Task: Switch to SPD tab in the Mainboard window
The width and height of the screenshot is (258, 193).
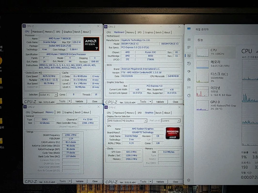Action: click(x=139, y=32)
